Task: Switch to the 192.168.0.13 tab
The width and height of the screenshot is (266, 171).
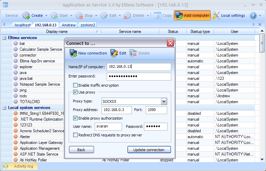Action: click(45, 25)
